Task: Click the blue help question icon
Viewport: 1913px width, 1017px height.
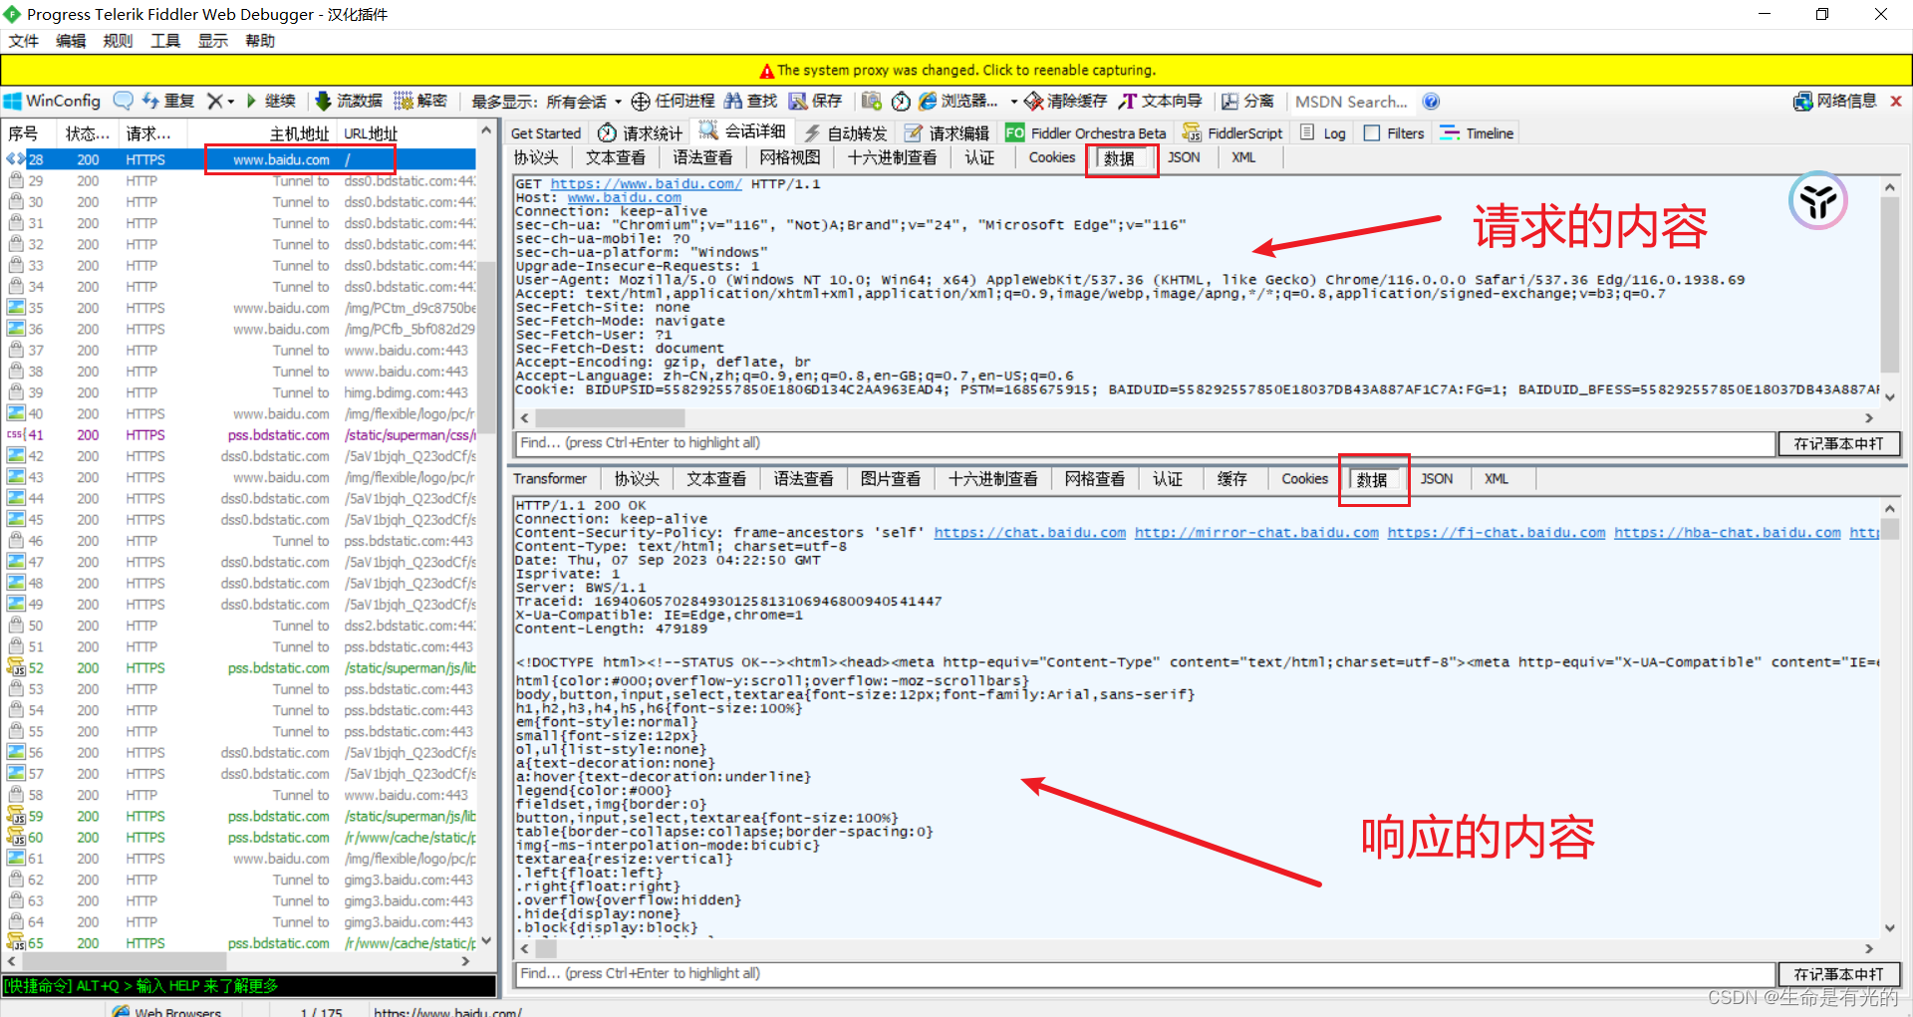Action: (1431, 101)
